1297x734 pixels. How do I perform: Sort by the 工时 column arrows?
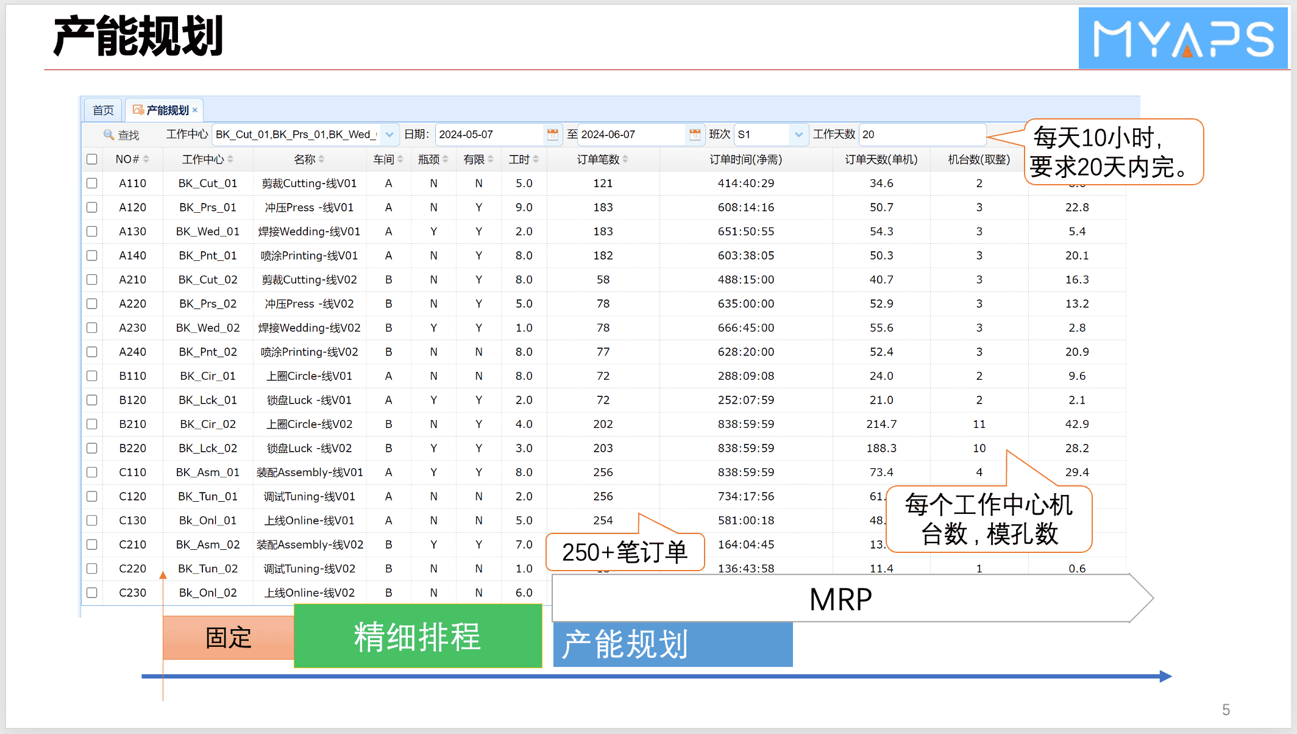coord(536,159)
